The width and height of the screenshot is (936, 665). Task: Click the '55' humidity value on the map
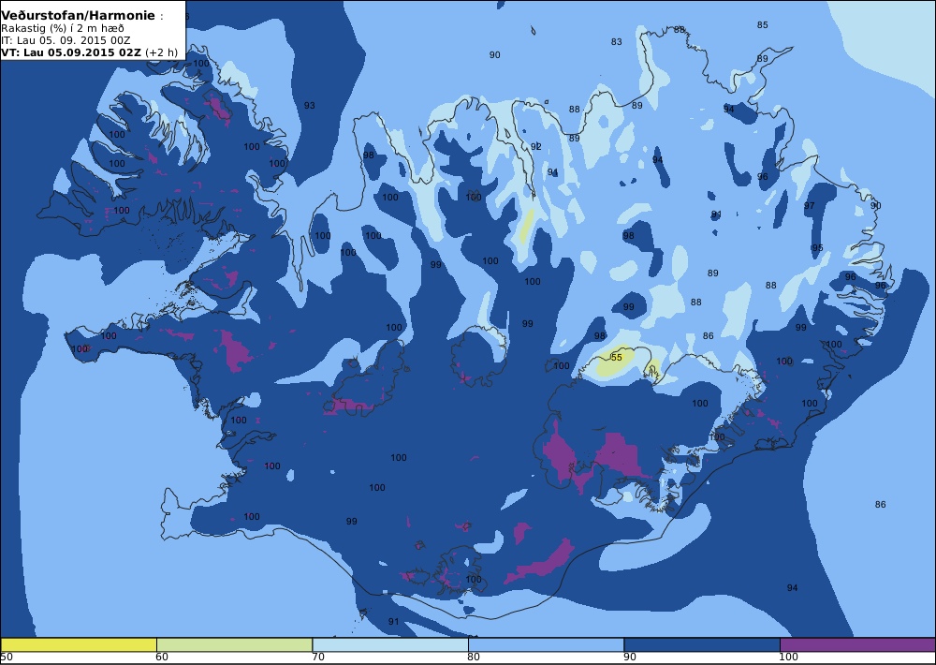point(617,357)
